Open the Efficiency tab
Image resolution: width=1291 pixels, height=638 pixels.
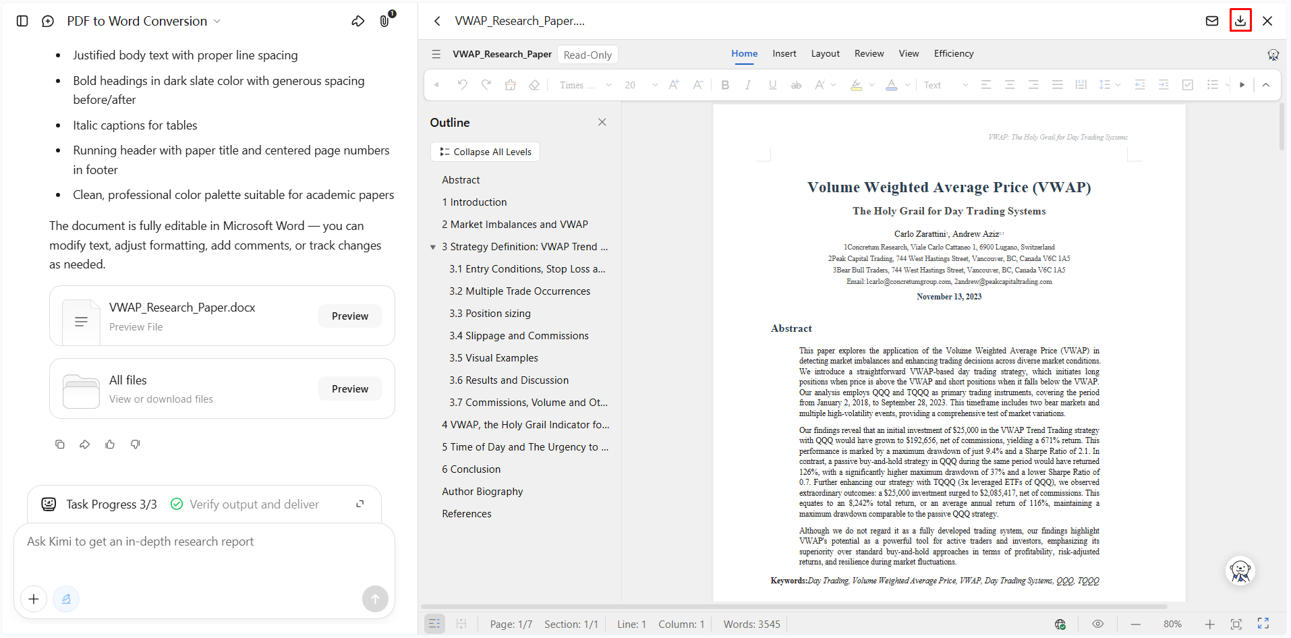pos(954,54)
